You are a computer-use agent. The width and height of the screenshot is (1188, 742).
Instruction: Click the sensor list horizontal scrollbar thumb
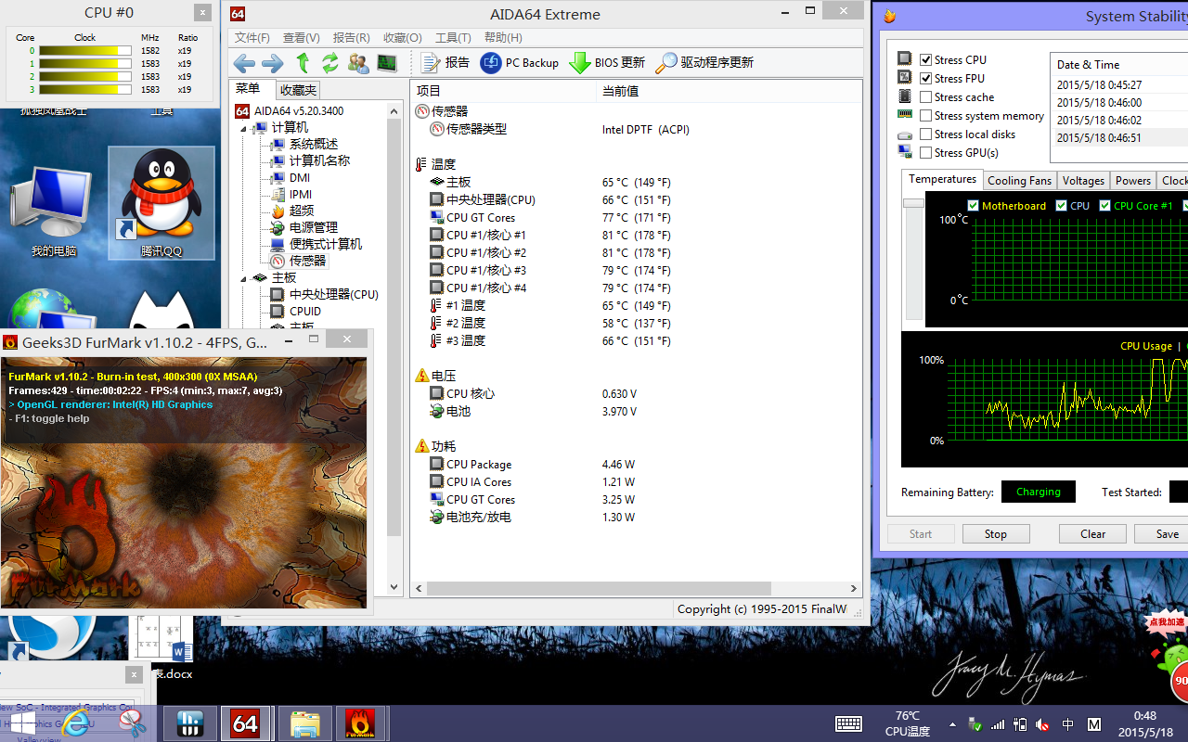(599, 588)
